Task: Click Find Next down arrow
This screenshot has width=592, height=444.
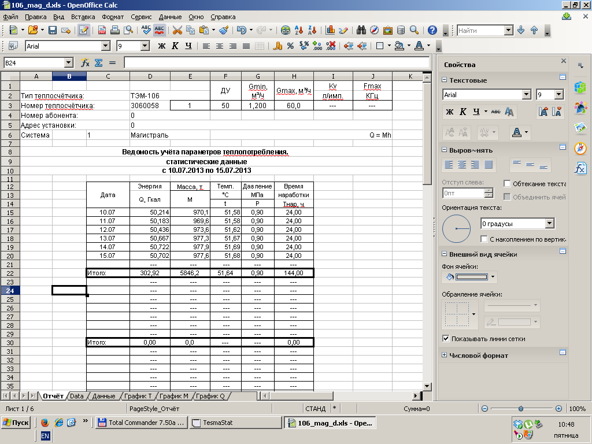Action: tap(521, 30)
